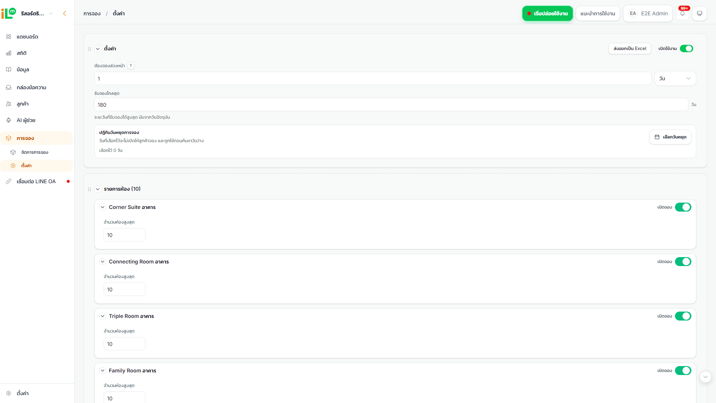Click the เลือกวันหยุด holiday button

coord(670,137)
